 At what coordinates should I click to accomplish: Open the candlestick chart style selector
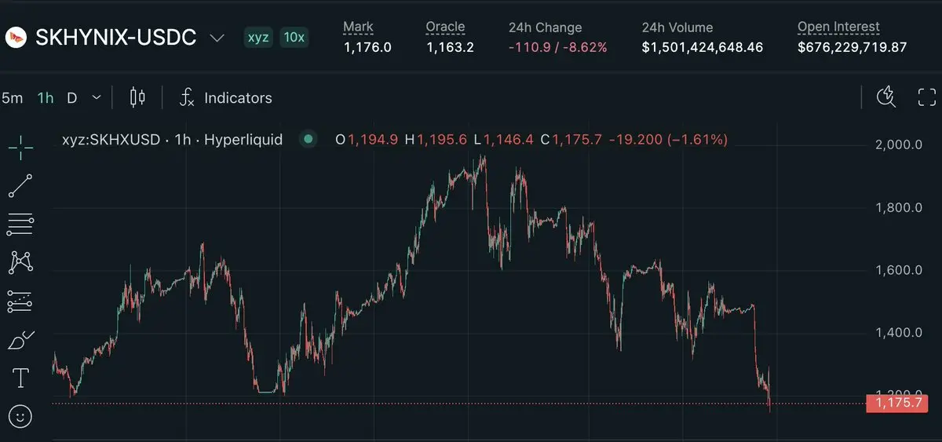[x=137, y=97]
